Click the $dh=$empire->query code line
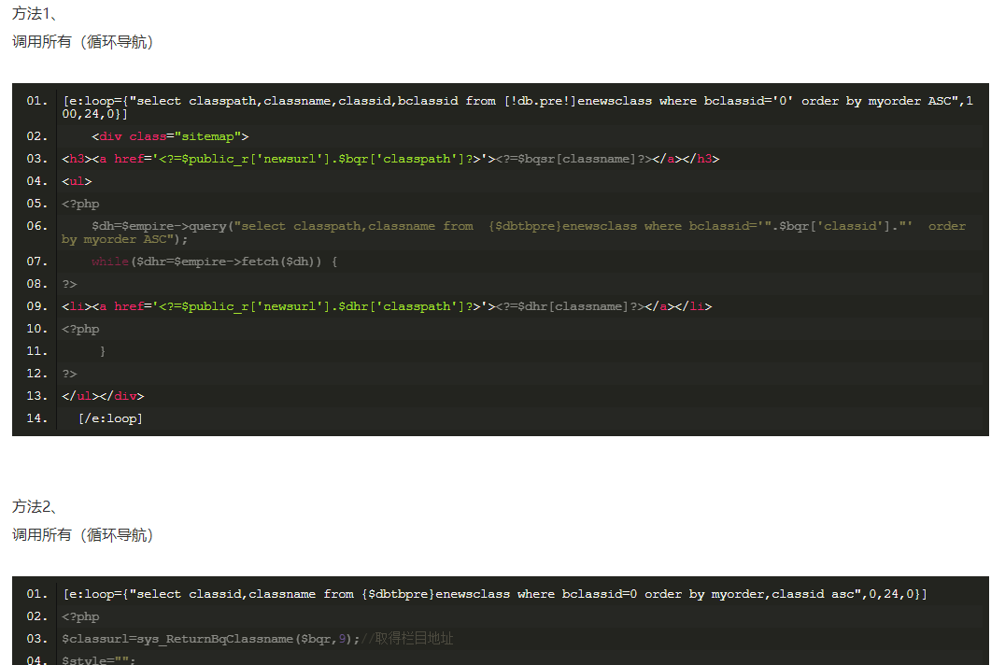1005x665 pixels. [x=514, y=226]
